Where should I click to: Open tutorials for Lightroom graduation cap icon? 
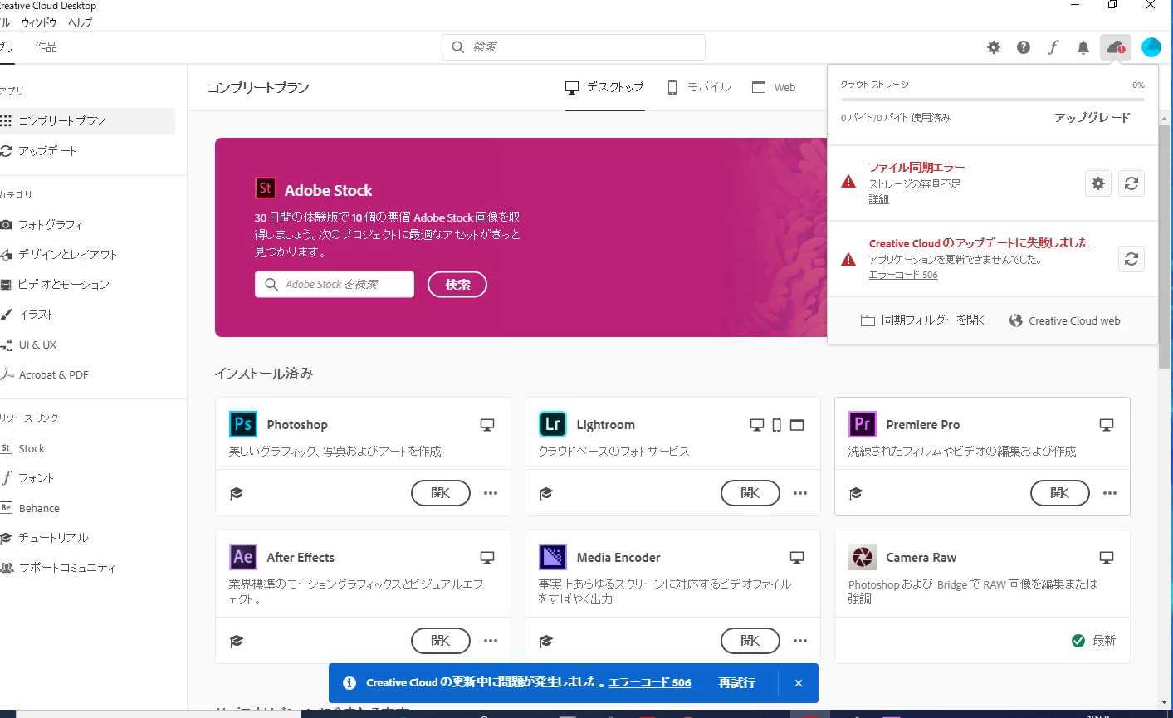coord(546,493)
